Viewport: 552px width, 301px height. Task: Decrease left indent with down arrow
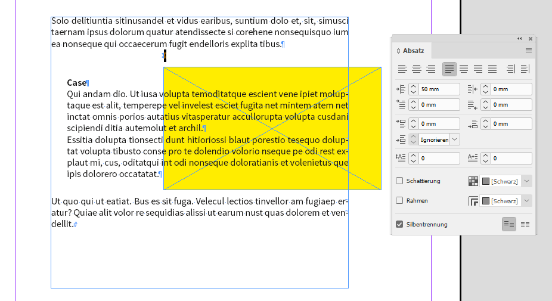tap(413, 92)
